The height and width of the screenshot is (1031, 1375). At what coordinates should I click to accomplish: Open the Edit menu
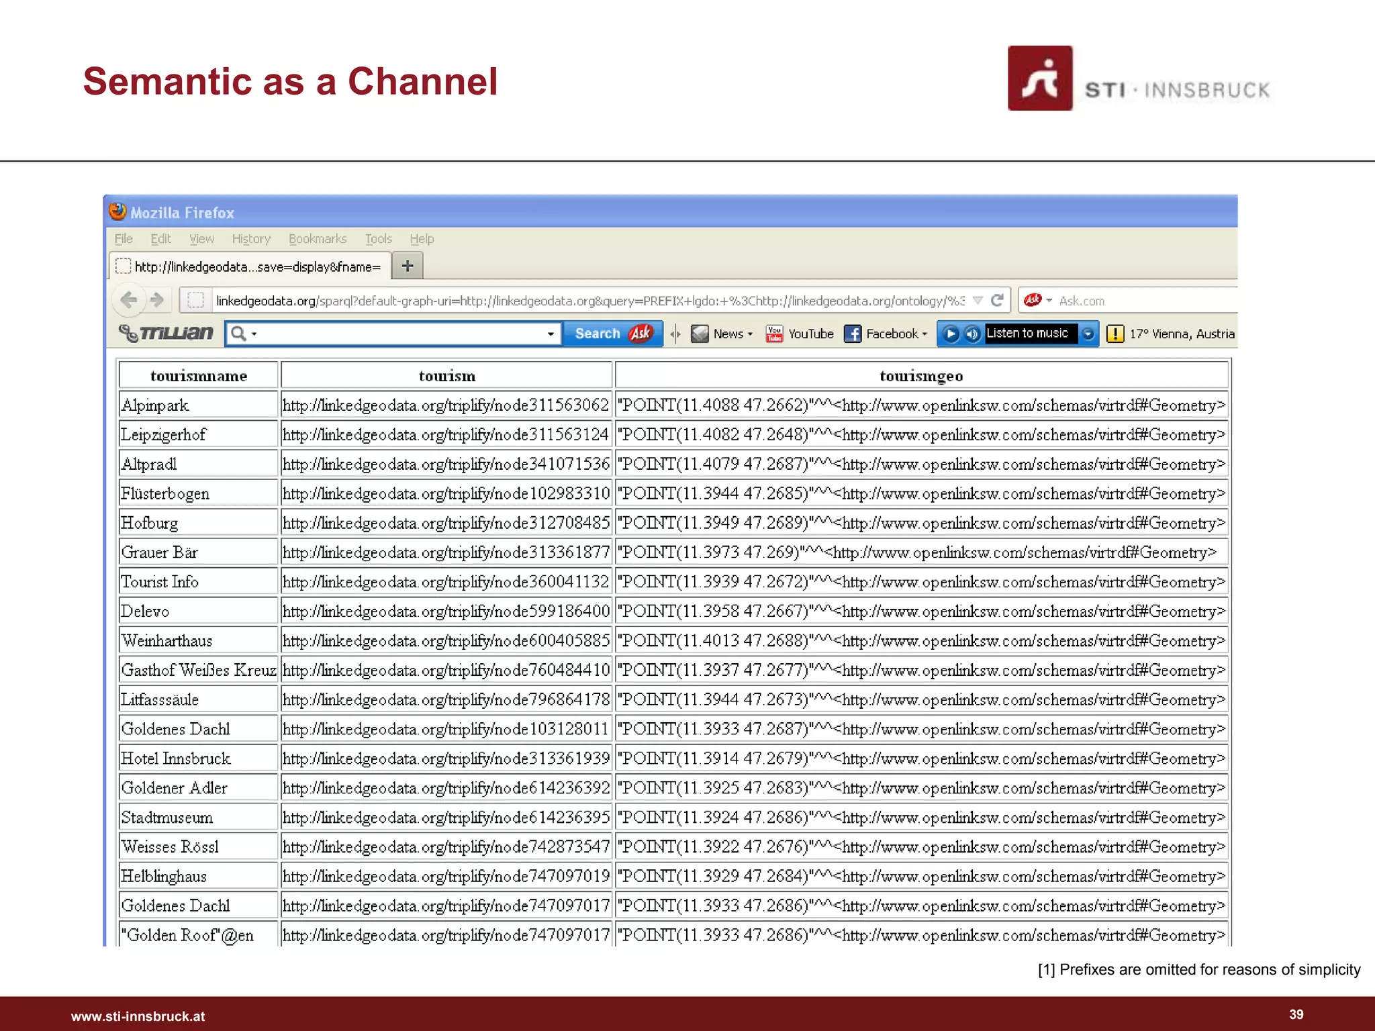click(x=160, y=238)
